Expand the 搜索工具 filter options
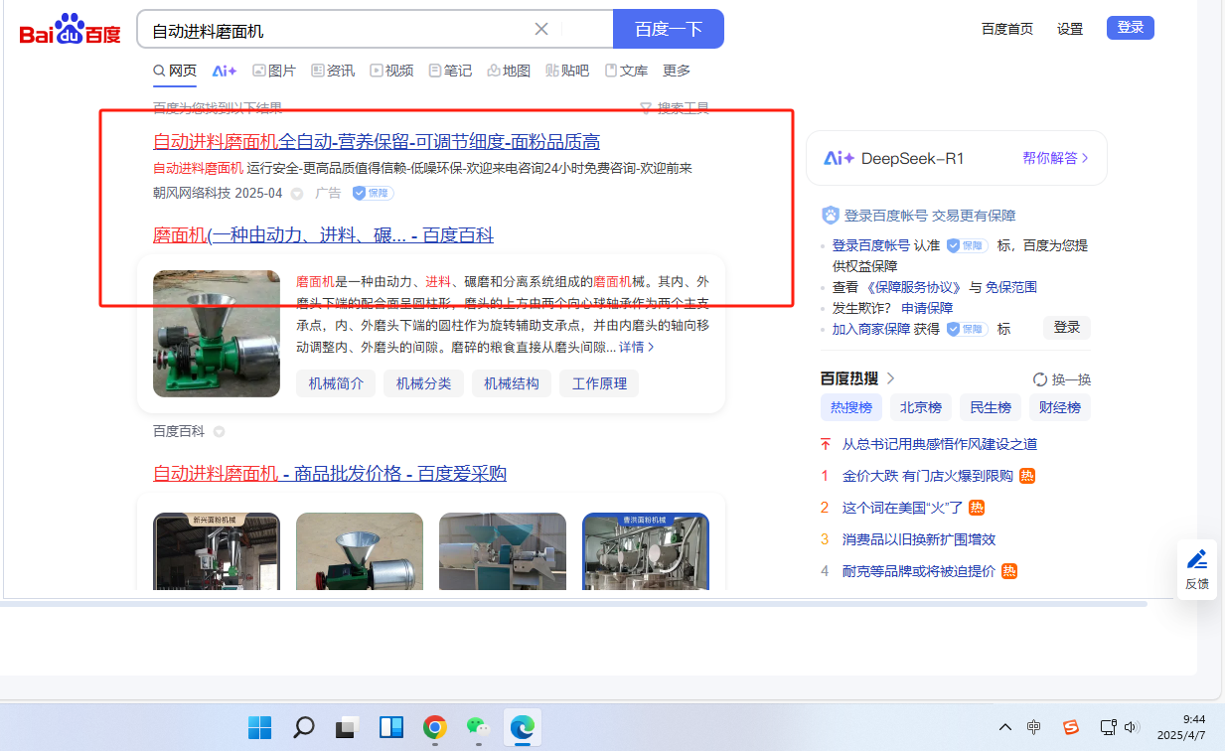The width and height of the screenshot is (1225, 751). (675, 108)
